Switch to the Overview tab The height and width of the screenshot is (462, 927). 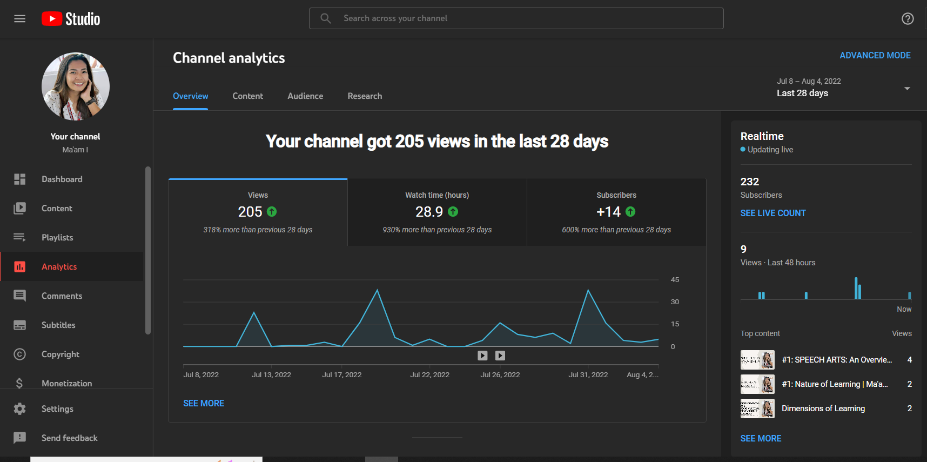[190, 96]
